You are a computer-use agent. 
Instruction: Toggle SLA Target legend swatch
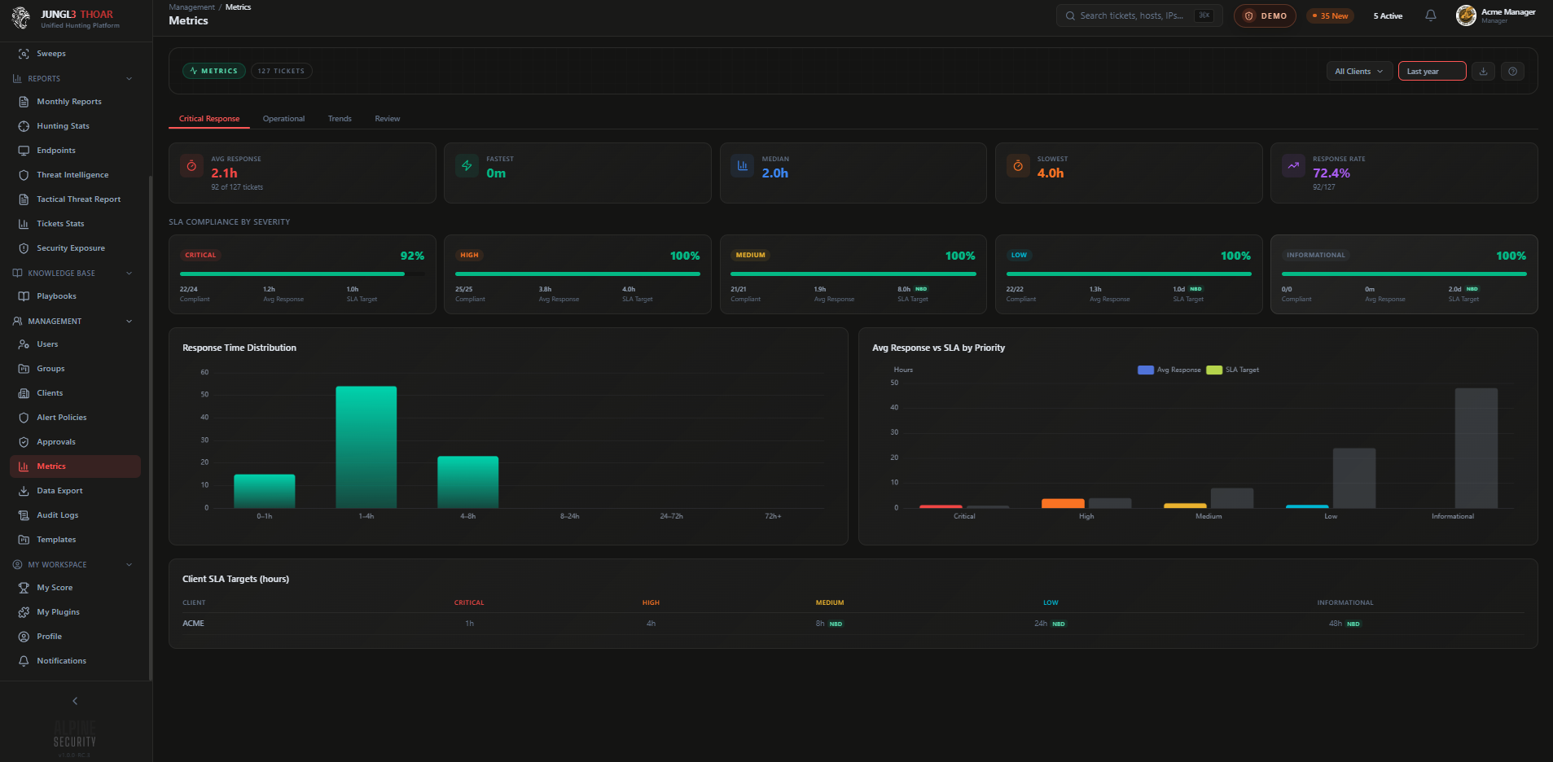point(1213,370)
